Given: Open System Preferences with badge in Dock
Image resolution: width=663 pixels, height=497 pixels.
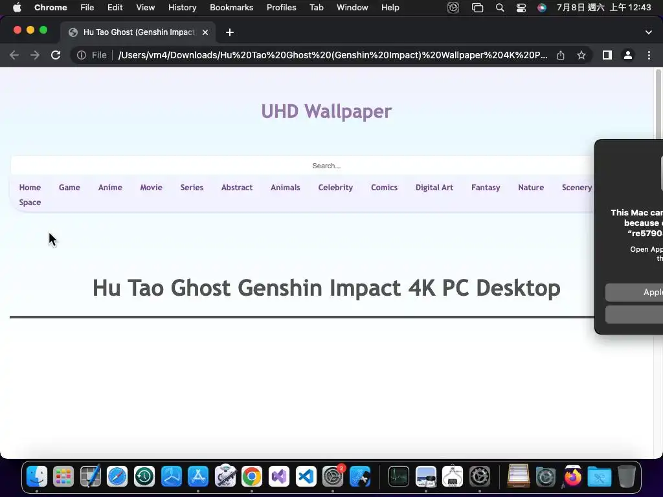Looking at the screenshot, I should 333,476.
